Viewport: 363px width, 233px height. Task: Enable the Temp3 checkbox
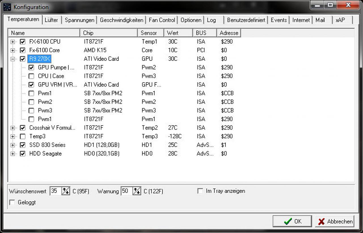pyautogui.click(x=23, y=137)
